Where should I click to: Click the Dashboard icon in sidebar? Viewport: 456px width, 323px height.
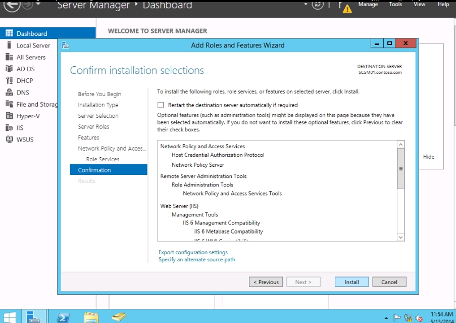9,33
